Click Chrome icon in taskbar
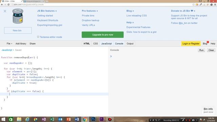This screenshot has width=217, height=122. (x=85, y=119)
